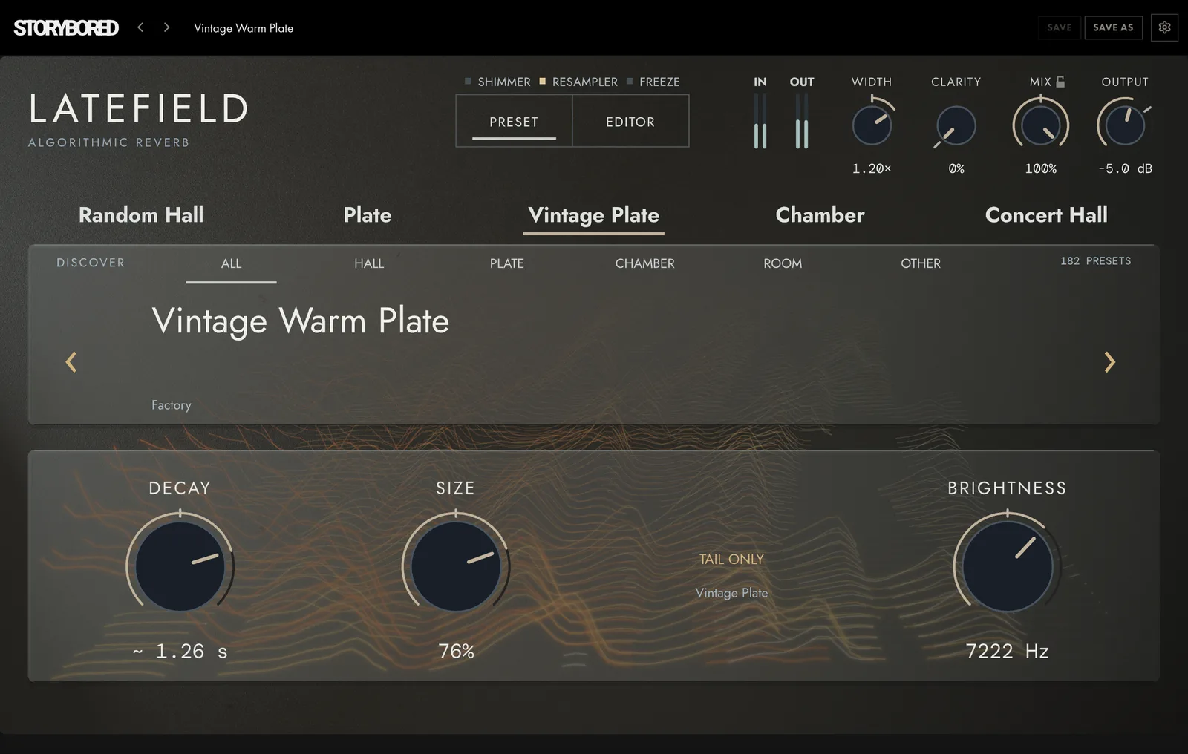
Task: Click the Factory label under the preset
Action: coord(172,405)
